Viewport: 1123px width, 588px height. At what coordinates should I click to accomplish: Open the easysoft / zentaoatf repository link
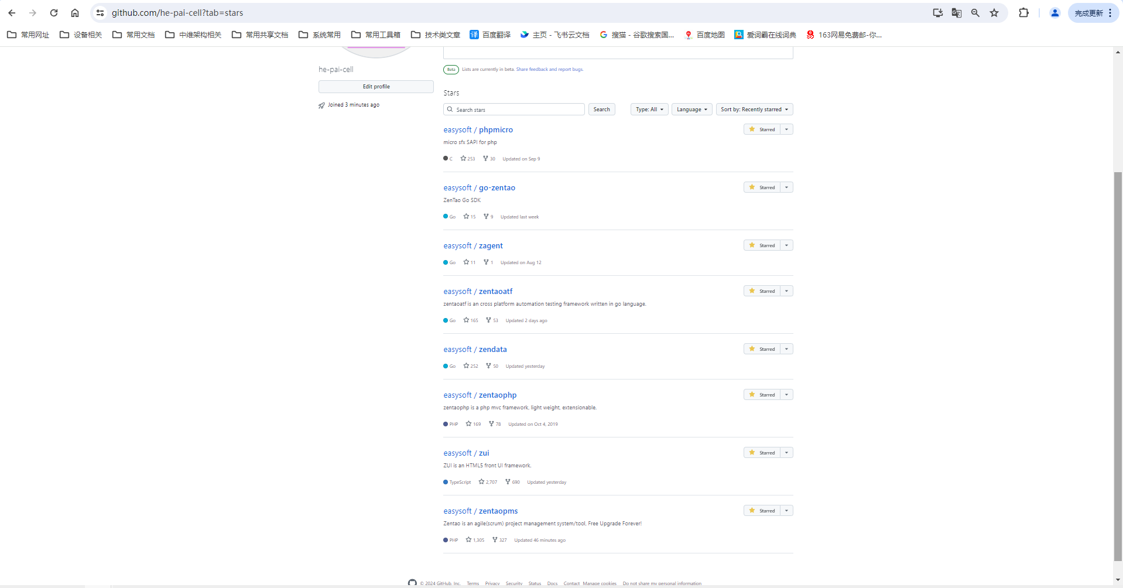click(478, 292)
